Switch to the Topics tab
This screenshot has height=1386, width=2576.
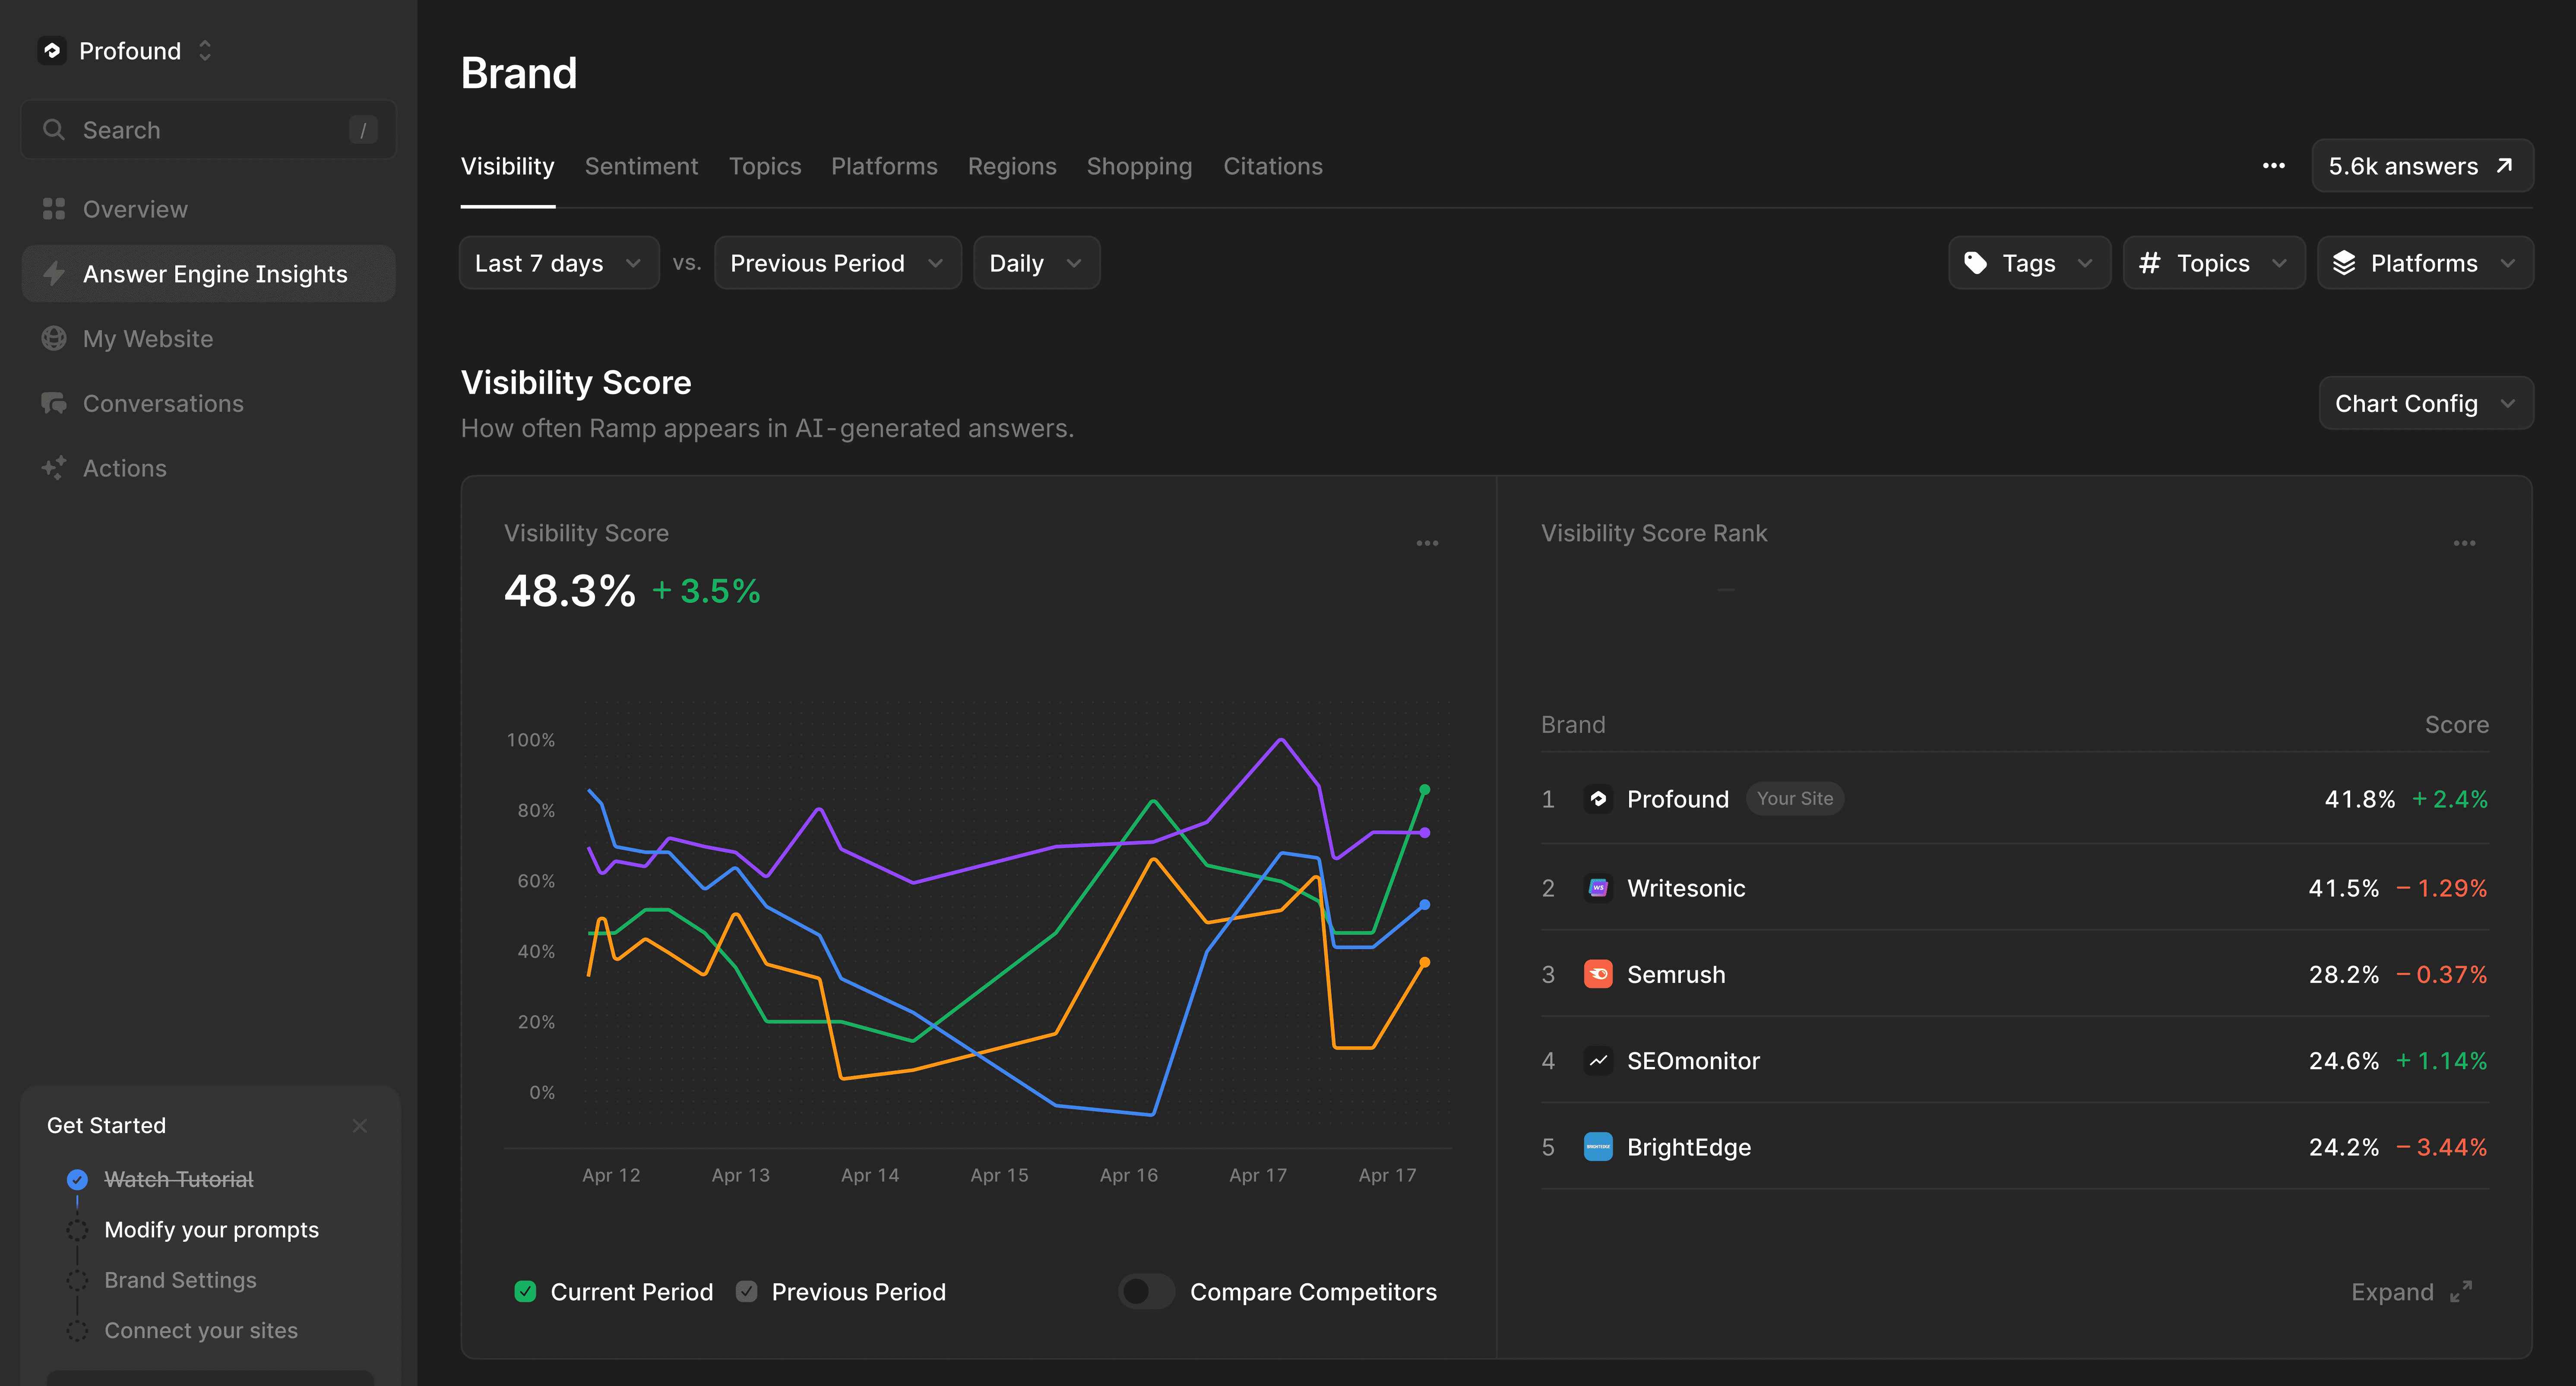765,166
